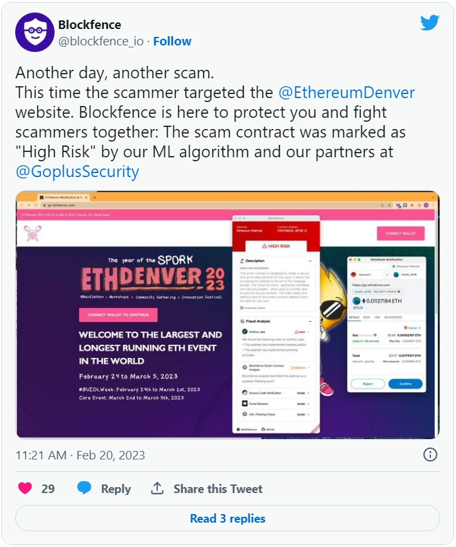Follow the Blockfence account
This screenshot has width=456, height=547.
(x=172, y=41)
